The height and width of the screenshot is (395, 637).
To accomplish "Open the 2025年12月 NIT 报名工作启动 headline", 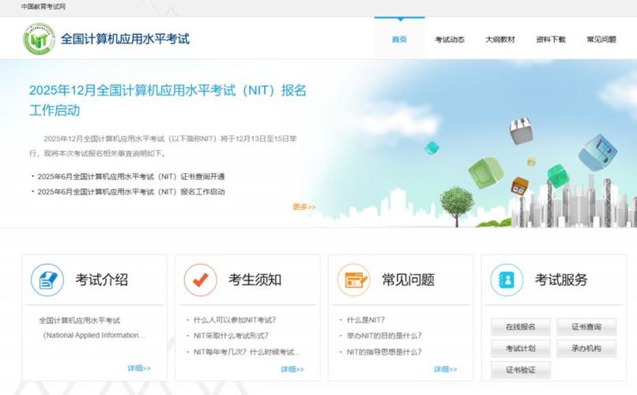I will click(168, 100).
